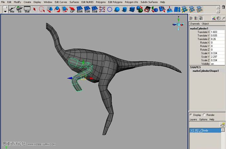Viewport: 226px width, 149px height.
Task: Toggle R box on body layer
Action: (x=196, y=130)
